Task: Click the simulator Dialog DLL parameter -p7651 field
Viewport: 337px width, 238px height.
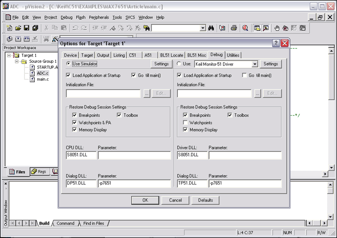Action: coord(134,183)
